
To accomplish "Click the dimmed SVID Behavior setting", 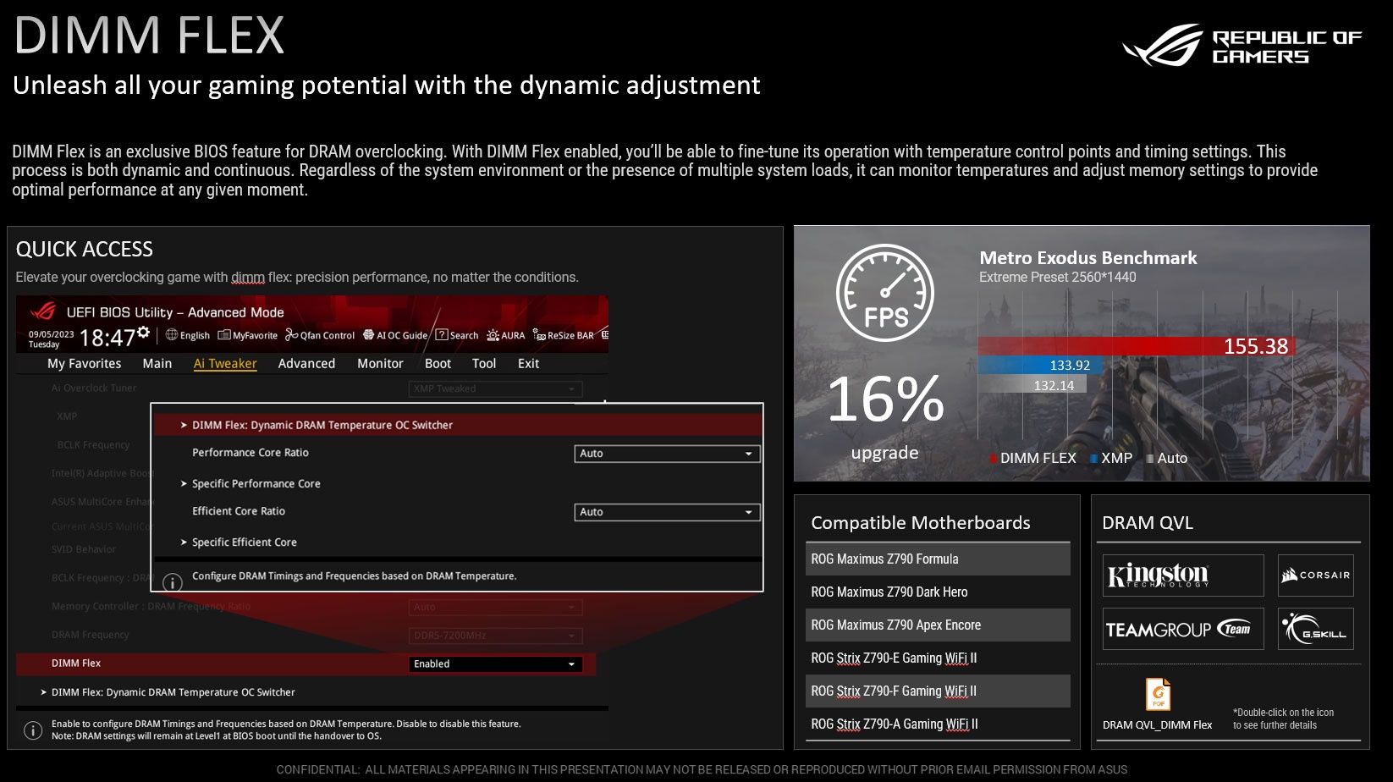I will point(84,549).
